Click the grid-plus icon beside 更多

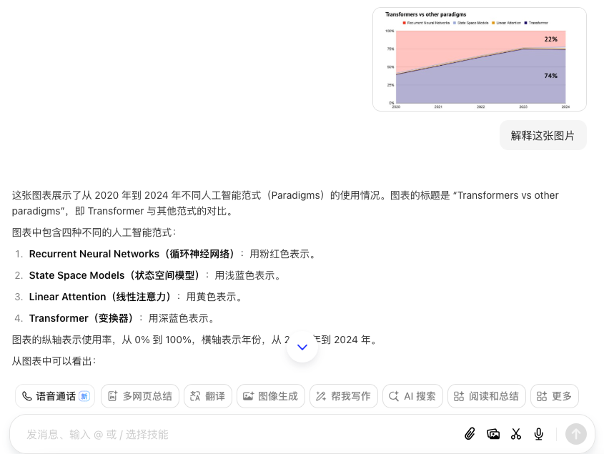coord(542,396)
